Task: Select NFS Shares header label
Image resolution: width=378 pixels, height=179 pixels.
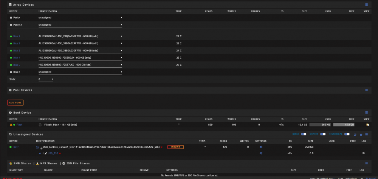Action: 48,164
